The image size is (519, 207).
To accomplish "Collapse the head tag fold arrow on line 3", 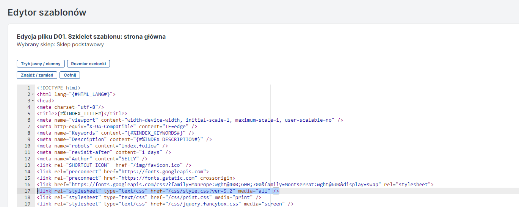I will coord(33,101).
